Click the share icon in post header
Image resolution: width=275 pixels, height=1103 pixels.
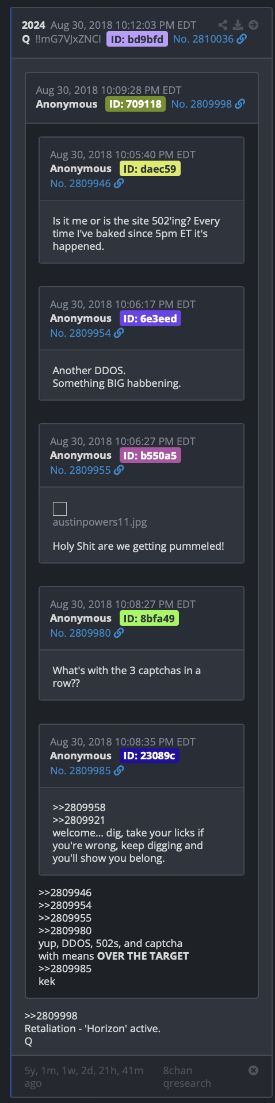tap(223, 25)
